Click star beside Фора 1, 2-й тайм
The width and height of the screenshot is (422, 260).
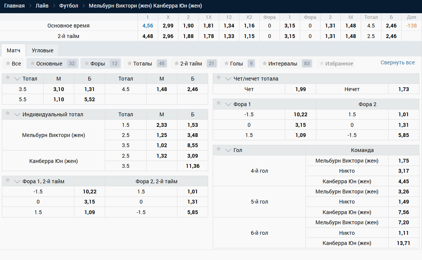(x=8, y=181)
